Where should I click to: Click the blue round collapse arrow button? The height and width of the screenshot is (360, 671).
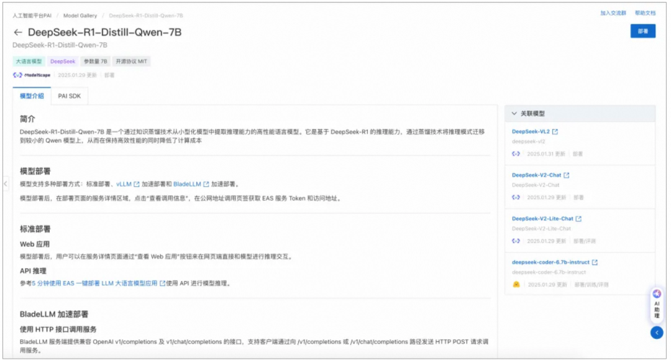click(x=657, y=333)
